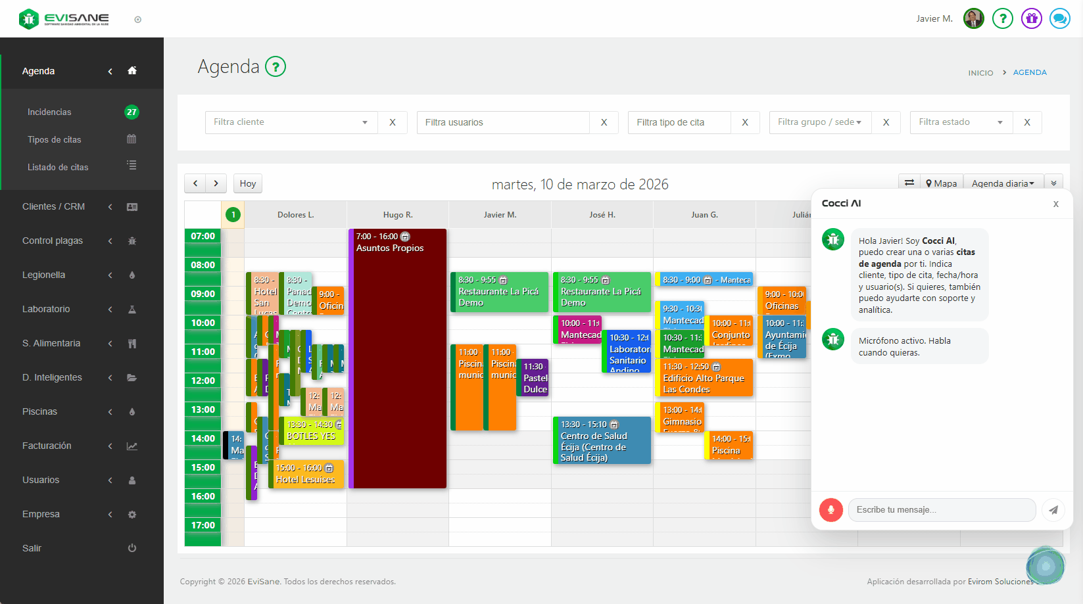This screenshot has height=604, width=1083.
Task: Toggle the sidebar collapse circle near logo
Action: [137, 20]
